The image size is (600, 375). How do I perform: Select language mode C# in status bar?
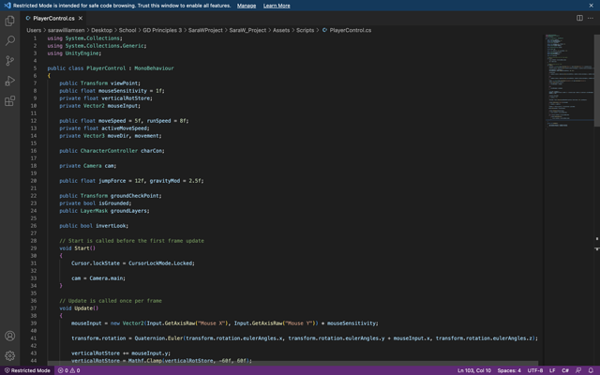[x=564, y=370]
